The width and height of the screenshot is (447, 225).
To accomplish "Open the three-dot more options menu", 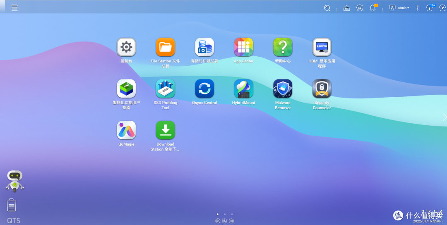I will [417, 8].
